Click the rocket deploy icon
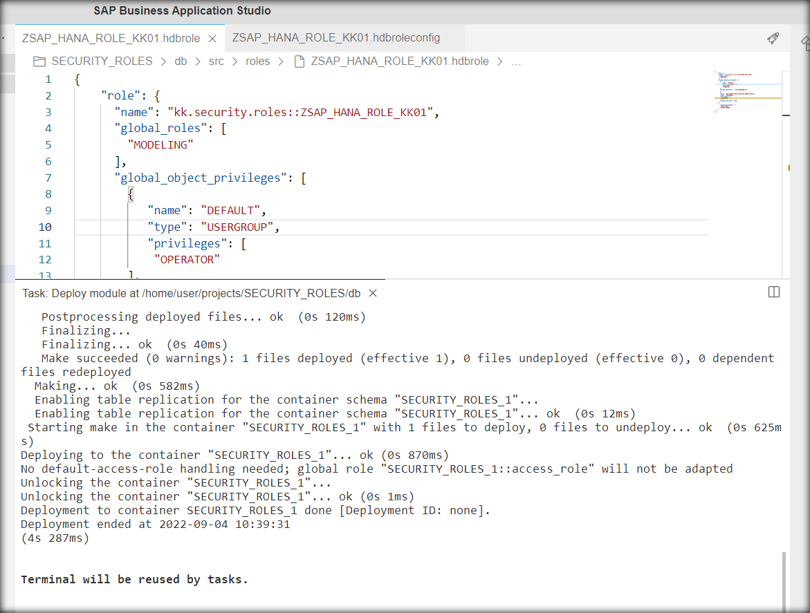The width and height of the screenshot is (810, 613). 773,39
